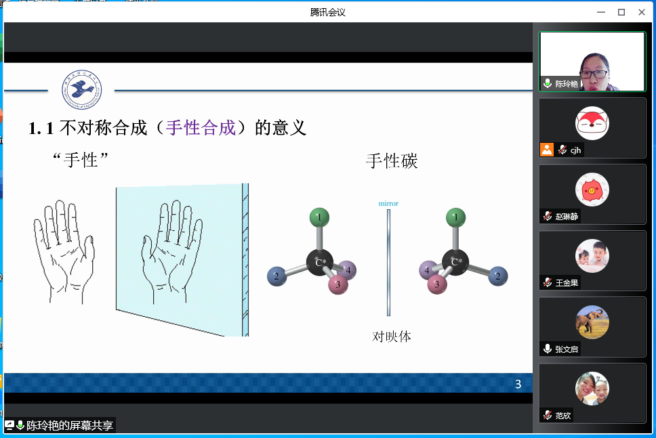Click 陈玲艳's green microphone icon

[548, 84]
